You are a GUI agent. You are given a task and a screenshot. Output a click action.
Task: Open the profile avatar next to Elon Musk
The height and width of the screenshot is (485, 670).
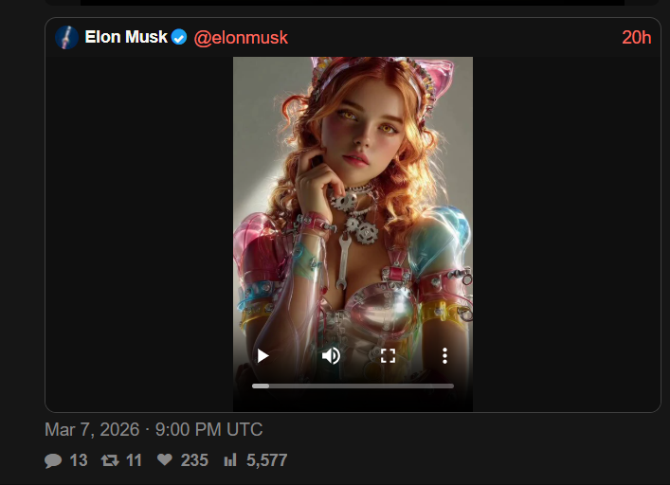click(66, 38)
